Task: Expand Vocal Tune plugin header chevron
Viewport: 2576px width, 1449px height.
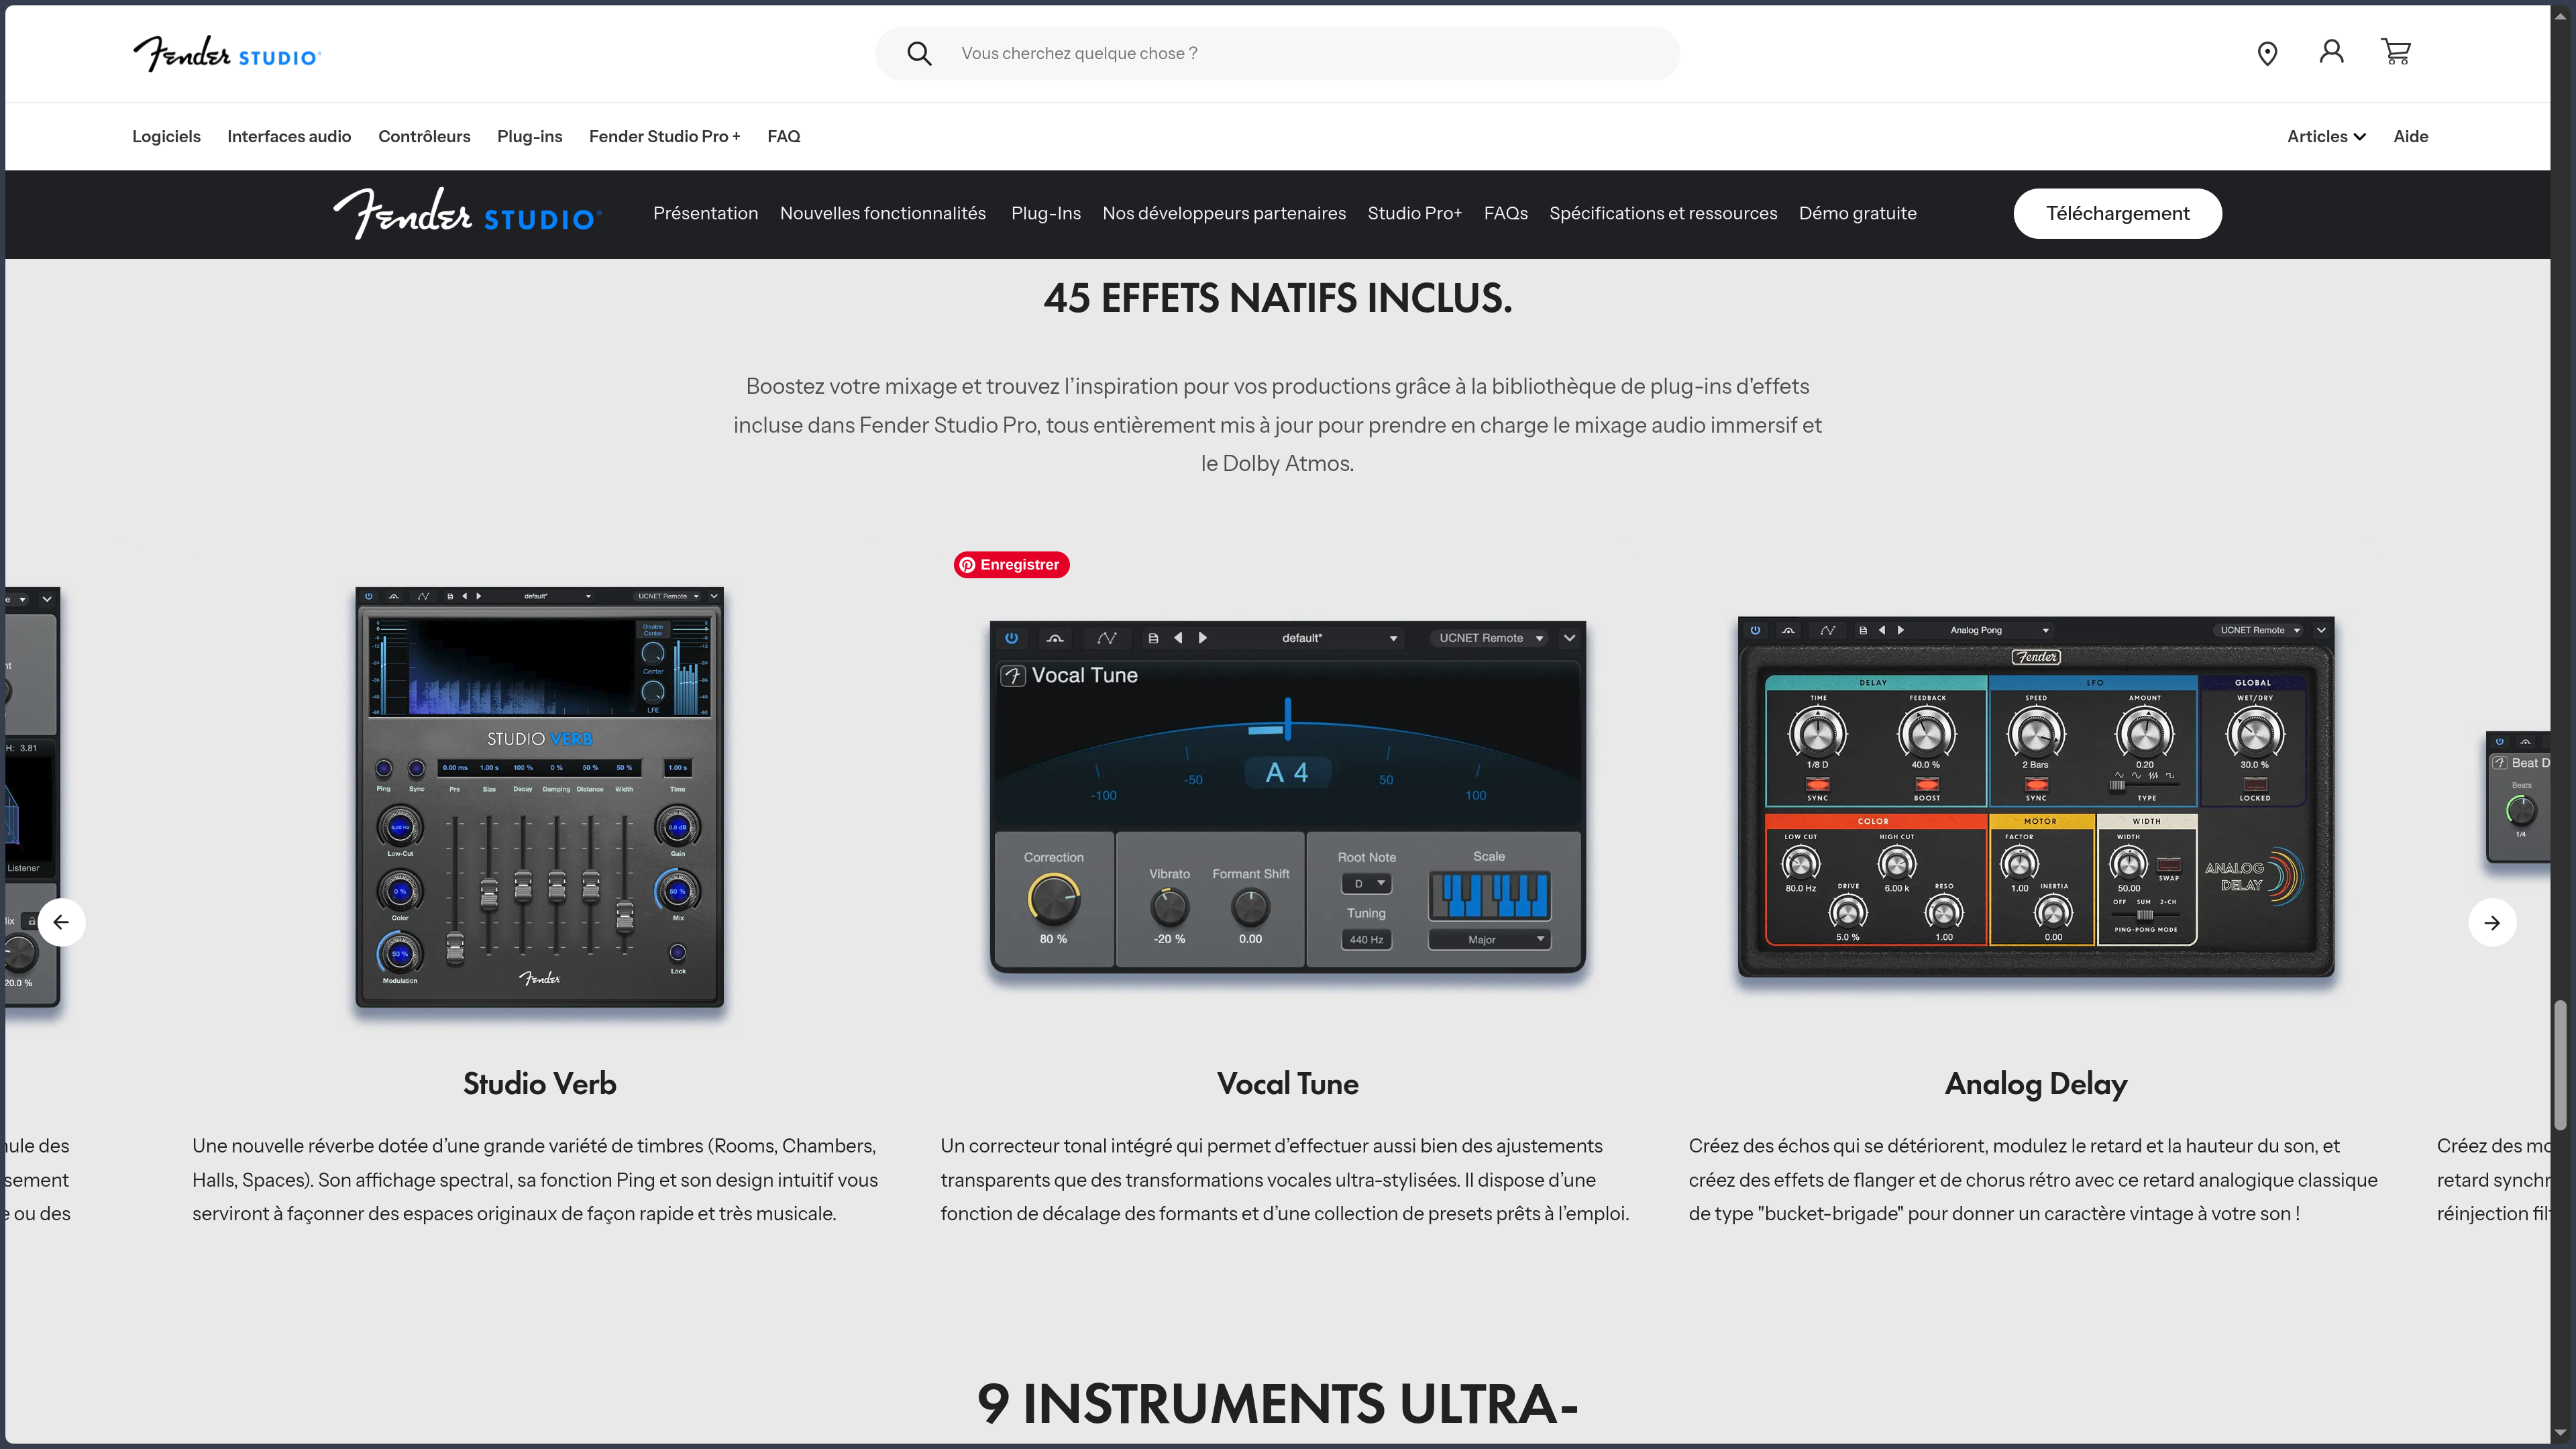Action: click(x=1570, y=638)
